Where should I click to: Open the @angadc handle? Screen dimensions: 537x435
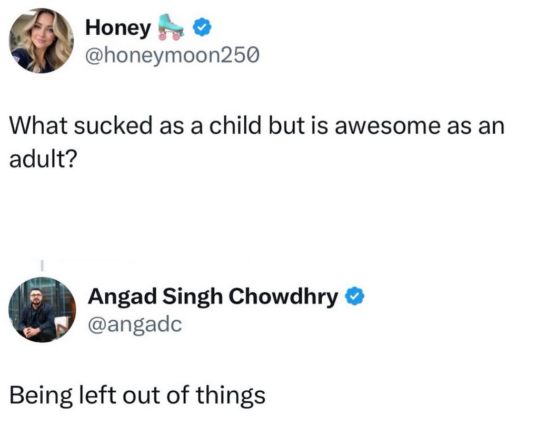[x=134, y=323]
